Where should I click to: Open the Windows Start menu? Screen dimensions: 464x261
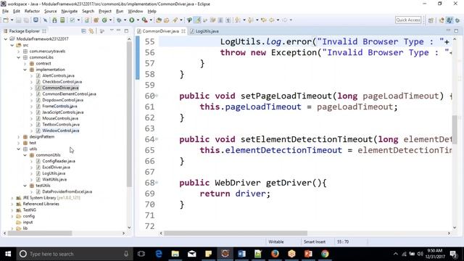tap(8, 254)
